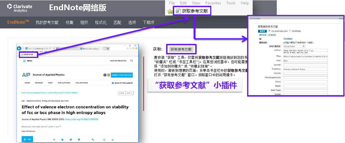Open the Help menu
The image size is (345, 143).
(x=245, y=3)
